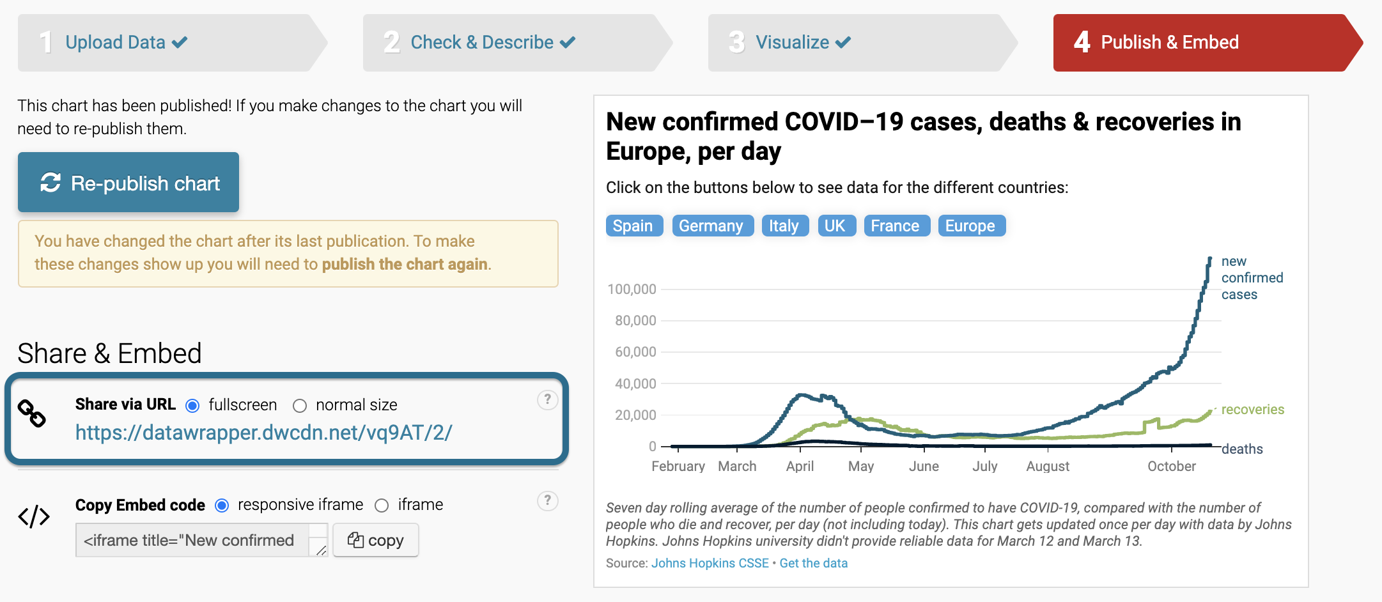Viewport: 1382px width, 602px height.
Task: Show Germany's COVID data on the chart
Action: point(713,225)
